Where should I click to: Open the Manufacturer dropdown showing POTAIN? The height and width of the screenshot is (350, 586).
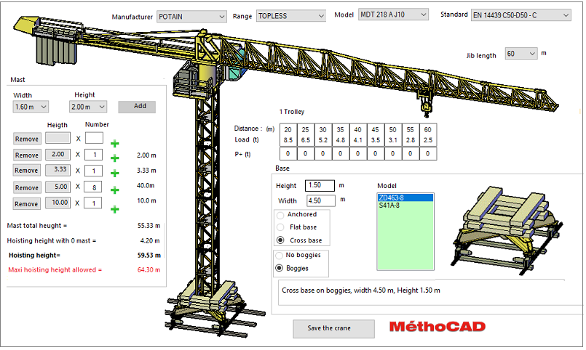tap(191, 17)
